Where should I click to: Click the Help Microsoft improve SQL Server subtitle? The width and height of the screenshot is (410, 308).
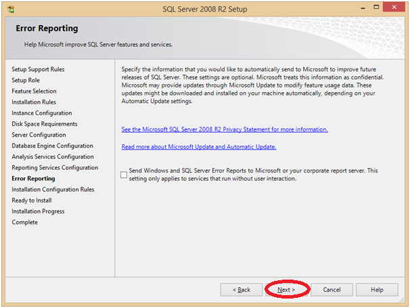pos(98,45)
